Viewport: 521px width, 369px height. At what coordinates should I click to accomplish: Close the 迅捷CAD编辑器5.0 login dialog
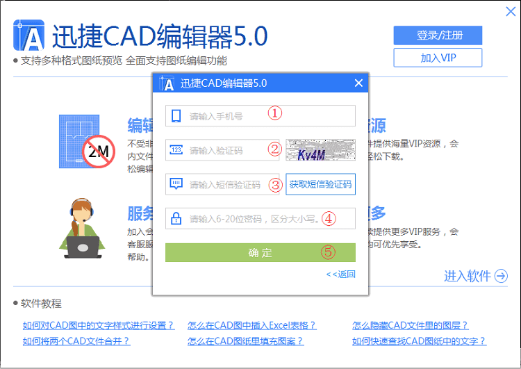tap(358, 83)
